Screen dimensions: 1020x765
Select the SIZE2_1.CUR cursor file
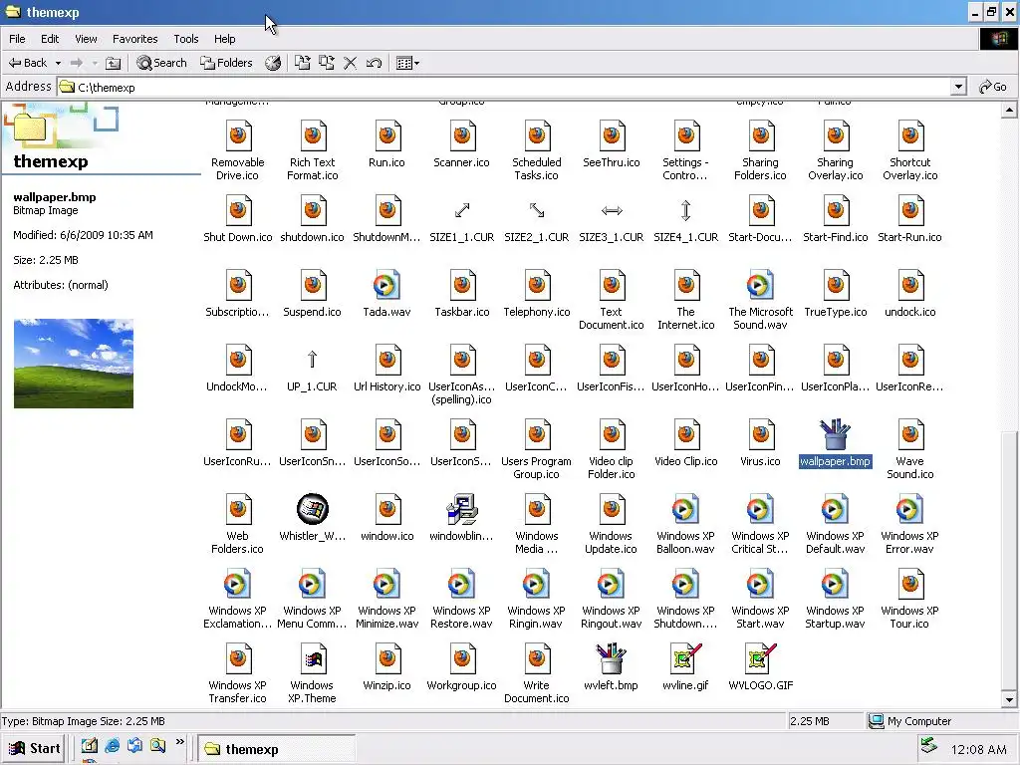[x=537, y=219]
